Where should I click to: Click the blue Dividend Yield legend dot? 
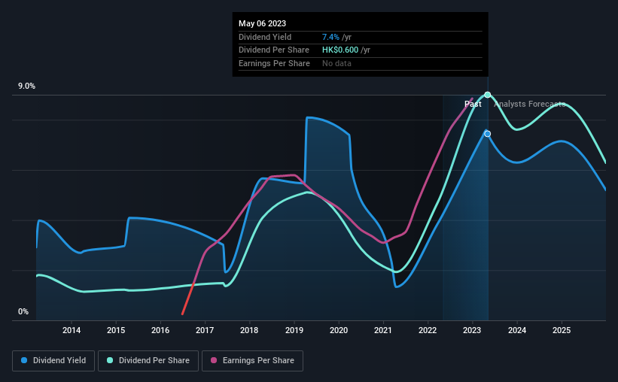point(24,360)
